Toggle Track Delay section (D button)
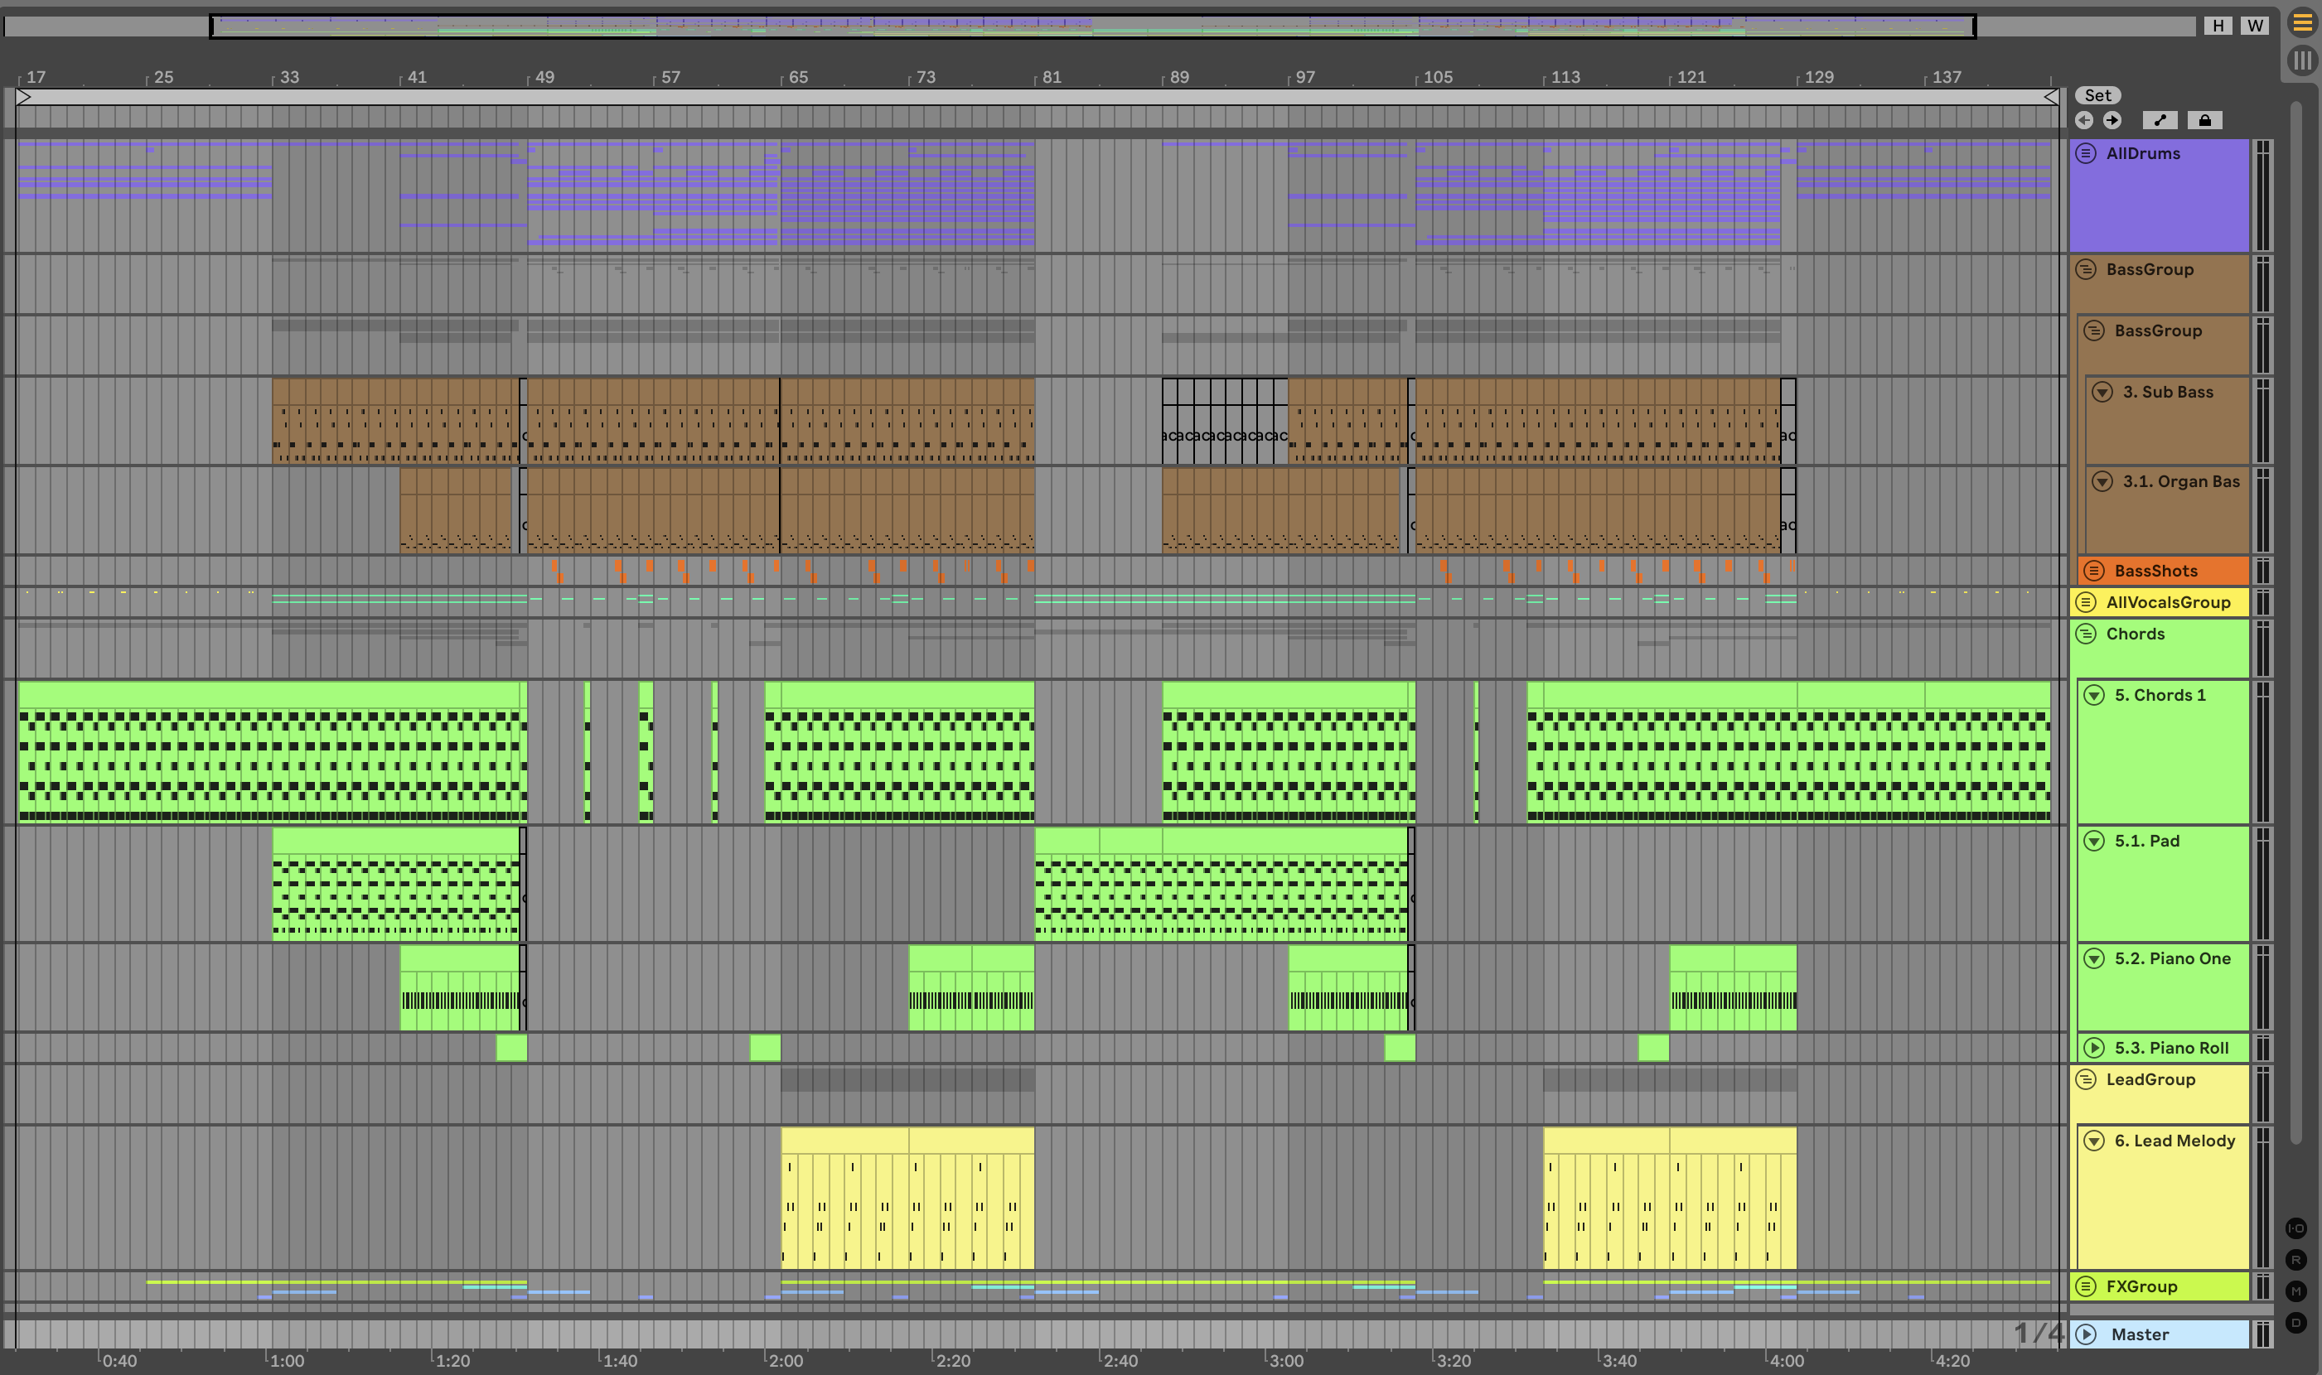The image size is (2322, 1375). pyautogui.click(x=2296, y=1323)
